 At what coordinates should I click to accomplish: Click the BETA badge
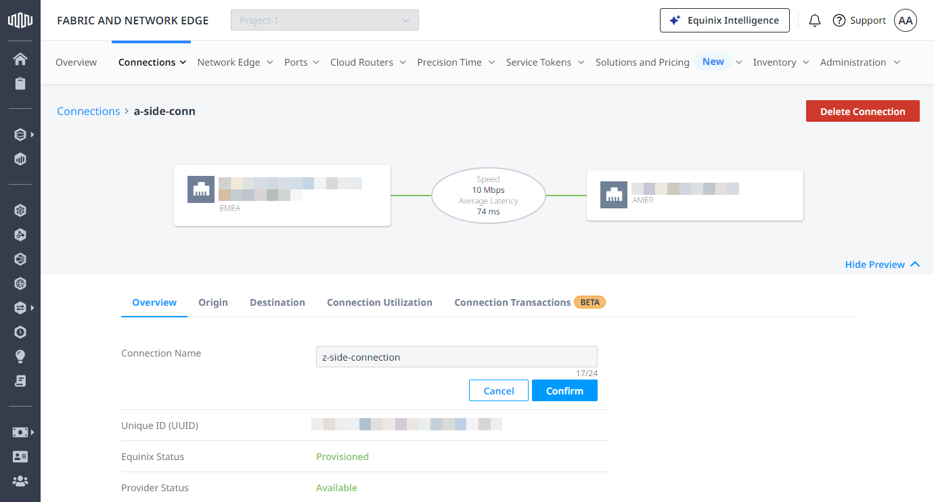click(590, 302)
